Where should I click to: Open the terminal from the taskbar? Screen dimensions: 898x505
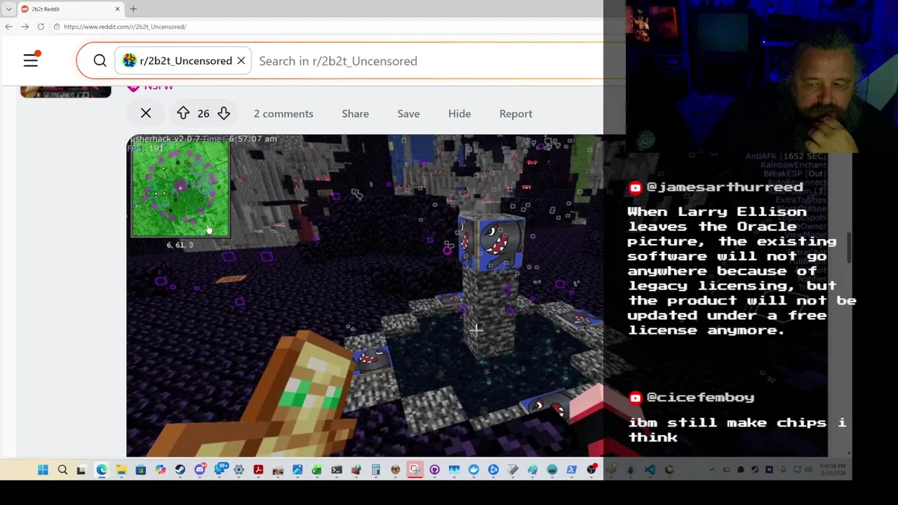click(x=336, y=470)
